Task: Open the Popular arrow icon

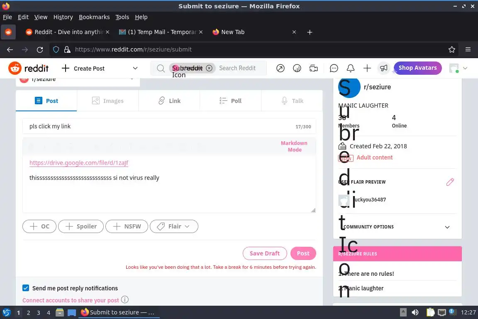Action: click(280, 68)
